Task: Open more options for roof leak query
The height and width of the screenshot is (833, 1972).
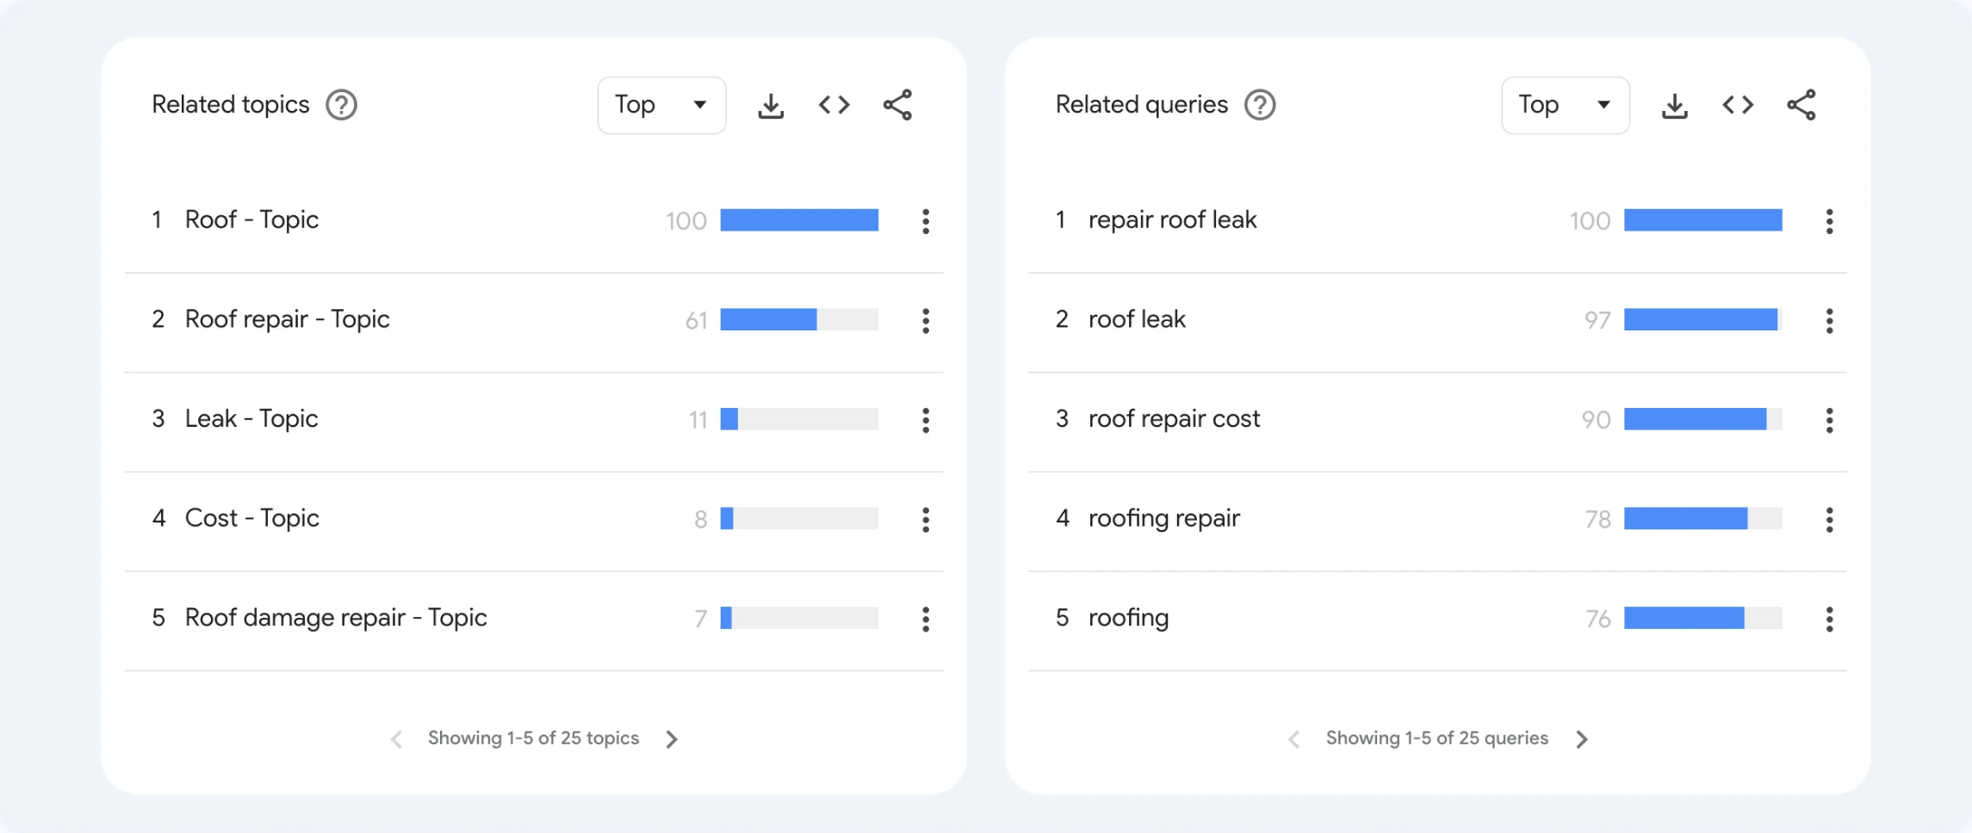Action: point(1829,321)
